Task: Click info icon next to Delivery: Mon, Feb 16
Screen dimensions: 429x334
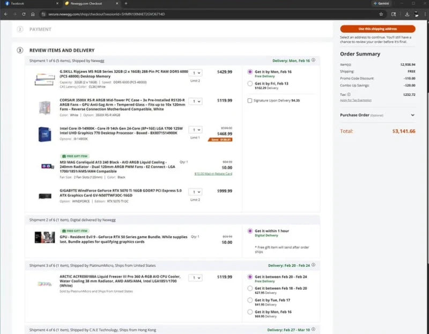Action: tap(313, 60)
